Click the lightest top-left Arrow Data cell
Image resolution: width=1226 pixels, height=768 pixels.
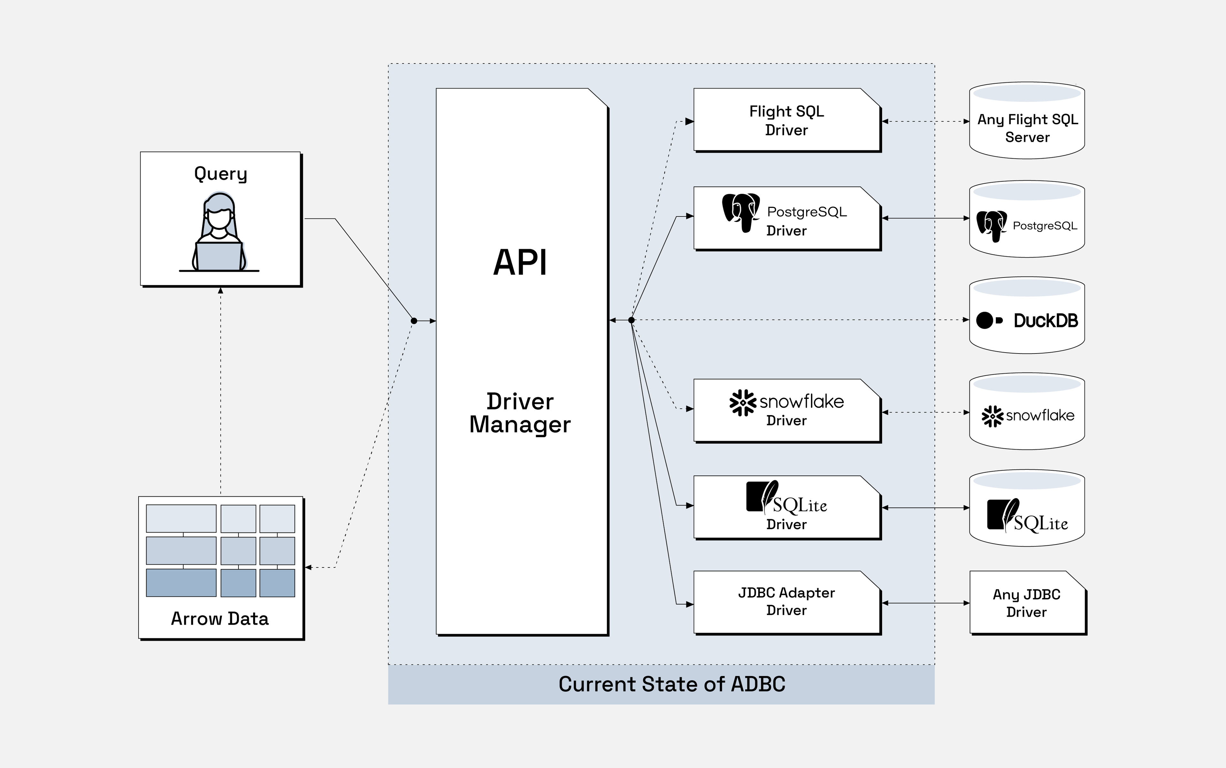click(181, 518)
